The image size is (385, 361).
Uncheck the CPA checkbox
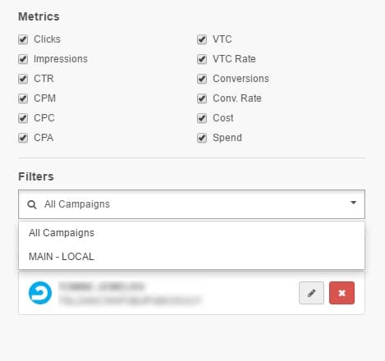tap(23, 138)
